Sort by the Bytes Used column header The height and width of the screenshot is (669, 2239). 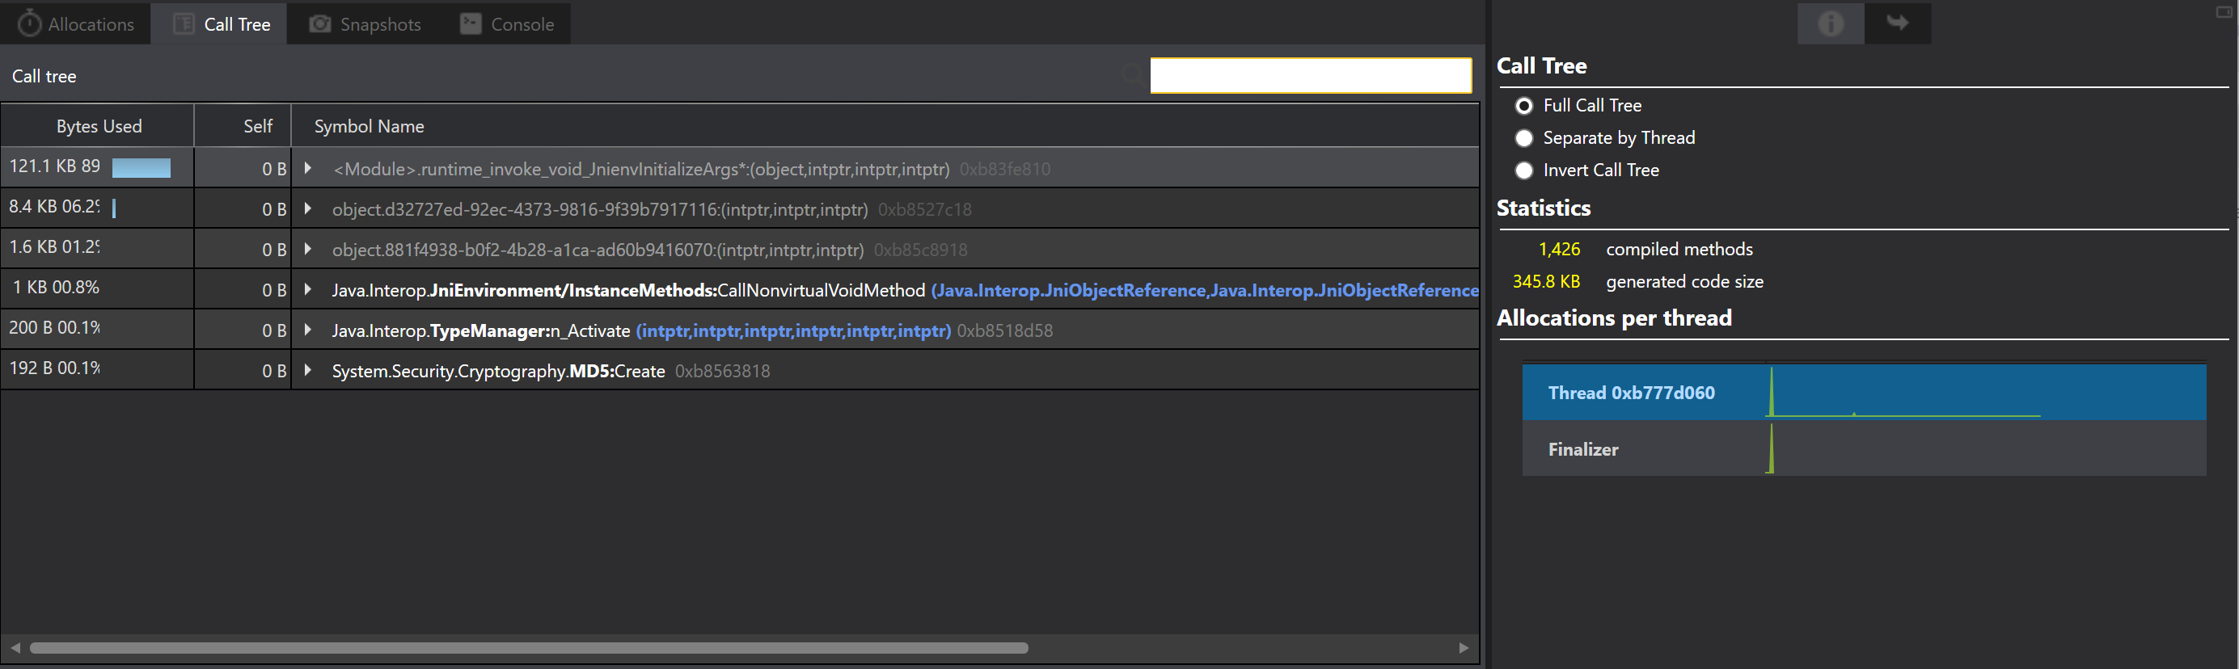pos(98,126)
